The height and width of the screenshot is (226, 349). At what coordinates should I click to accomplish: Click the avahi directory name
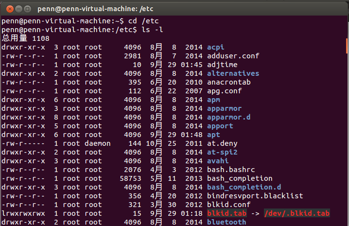218,161
